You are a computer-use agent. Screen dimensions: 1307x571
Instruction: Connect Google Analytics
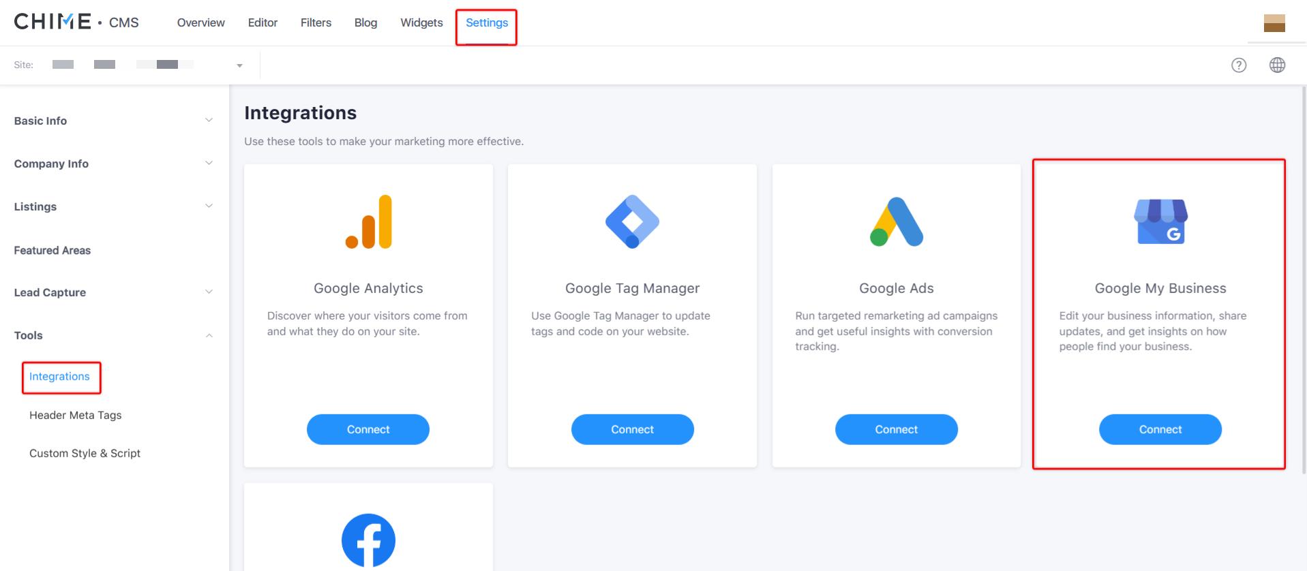(x=368, y=429)
